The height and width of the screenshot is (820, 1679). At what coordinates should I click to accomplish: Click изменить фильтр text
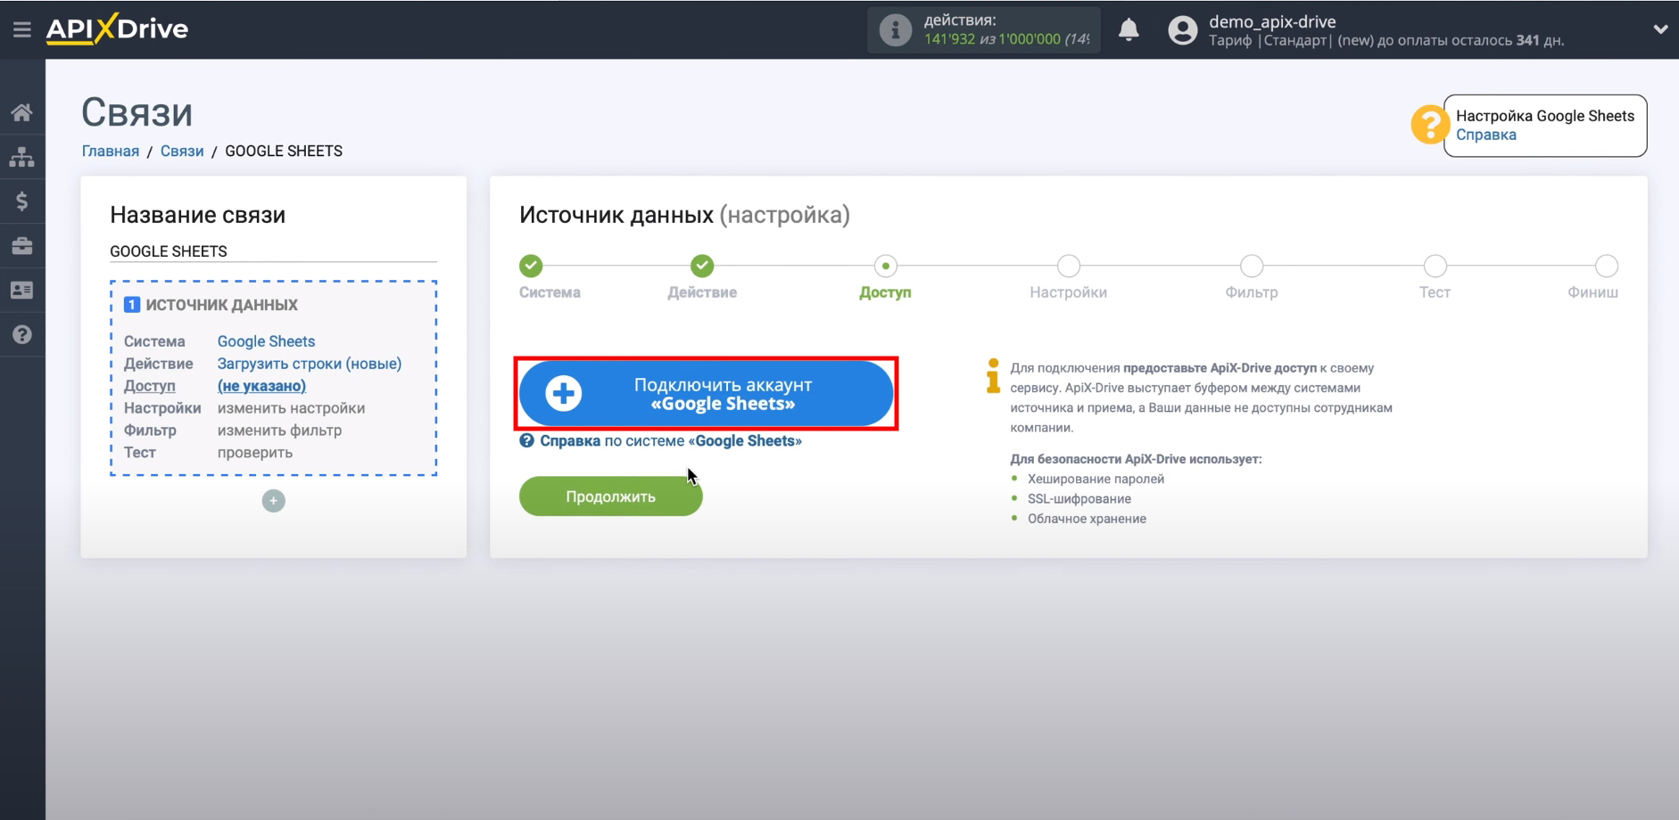(279, 430)
